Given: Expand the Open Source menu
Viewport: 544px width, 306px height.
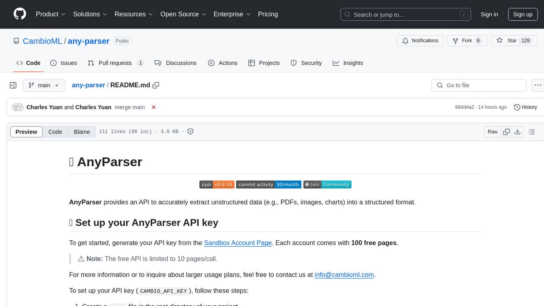Looking at the screenshot, I should pos(183,14).
